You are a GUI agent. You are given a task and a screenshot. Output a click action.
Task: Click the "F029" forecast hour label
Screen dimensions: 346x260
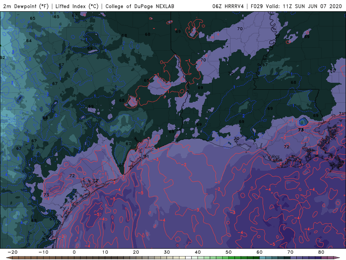pyautogui.click(x=257, y=6)
